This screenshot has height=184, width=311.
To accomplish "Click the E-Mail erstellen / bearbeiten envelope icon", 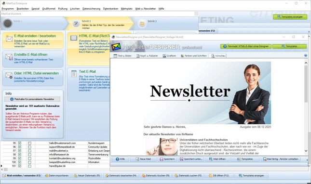I will click(9, 39).
